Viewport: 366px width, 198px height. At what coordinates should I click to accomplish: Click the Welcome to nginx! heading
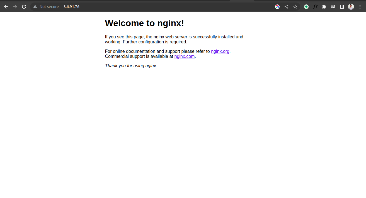click(144, 23)
